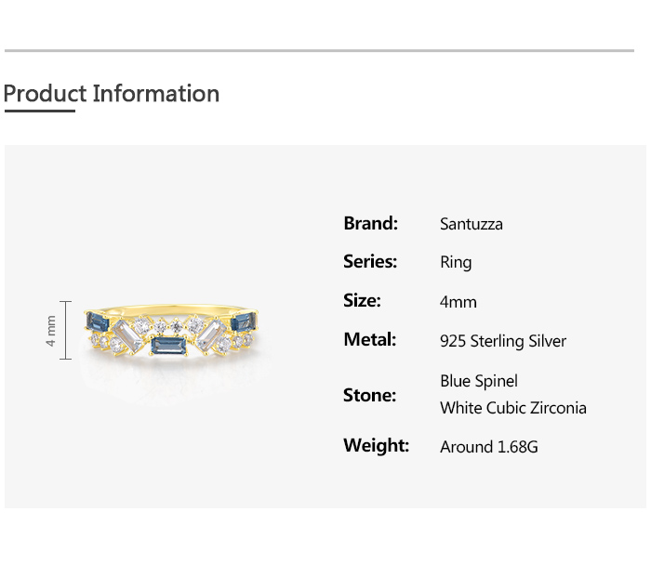Click the 4 mm dimension label beside ring
Screen dimensions: 651x564
pyautogui.click(x=52, y=331)
